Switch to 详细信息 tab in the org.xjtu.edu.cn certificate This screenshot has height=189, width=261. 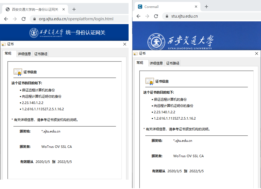point(24,54)
